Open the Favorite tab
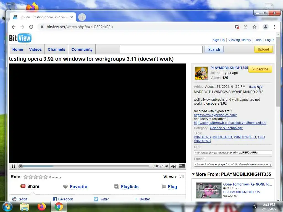Image resolution: width=283 pixels, height=212 pixels. click(78, 187)
